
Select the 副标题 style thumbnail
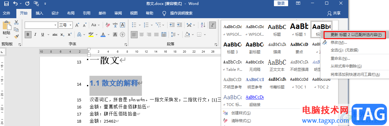click(255, 47)
